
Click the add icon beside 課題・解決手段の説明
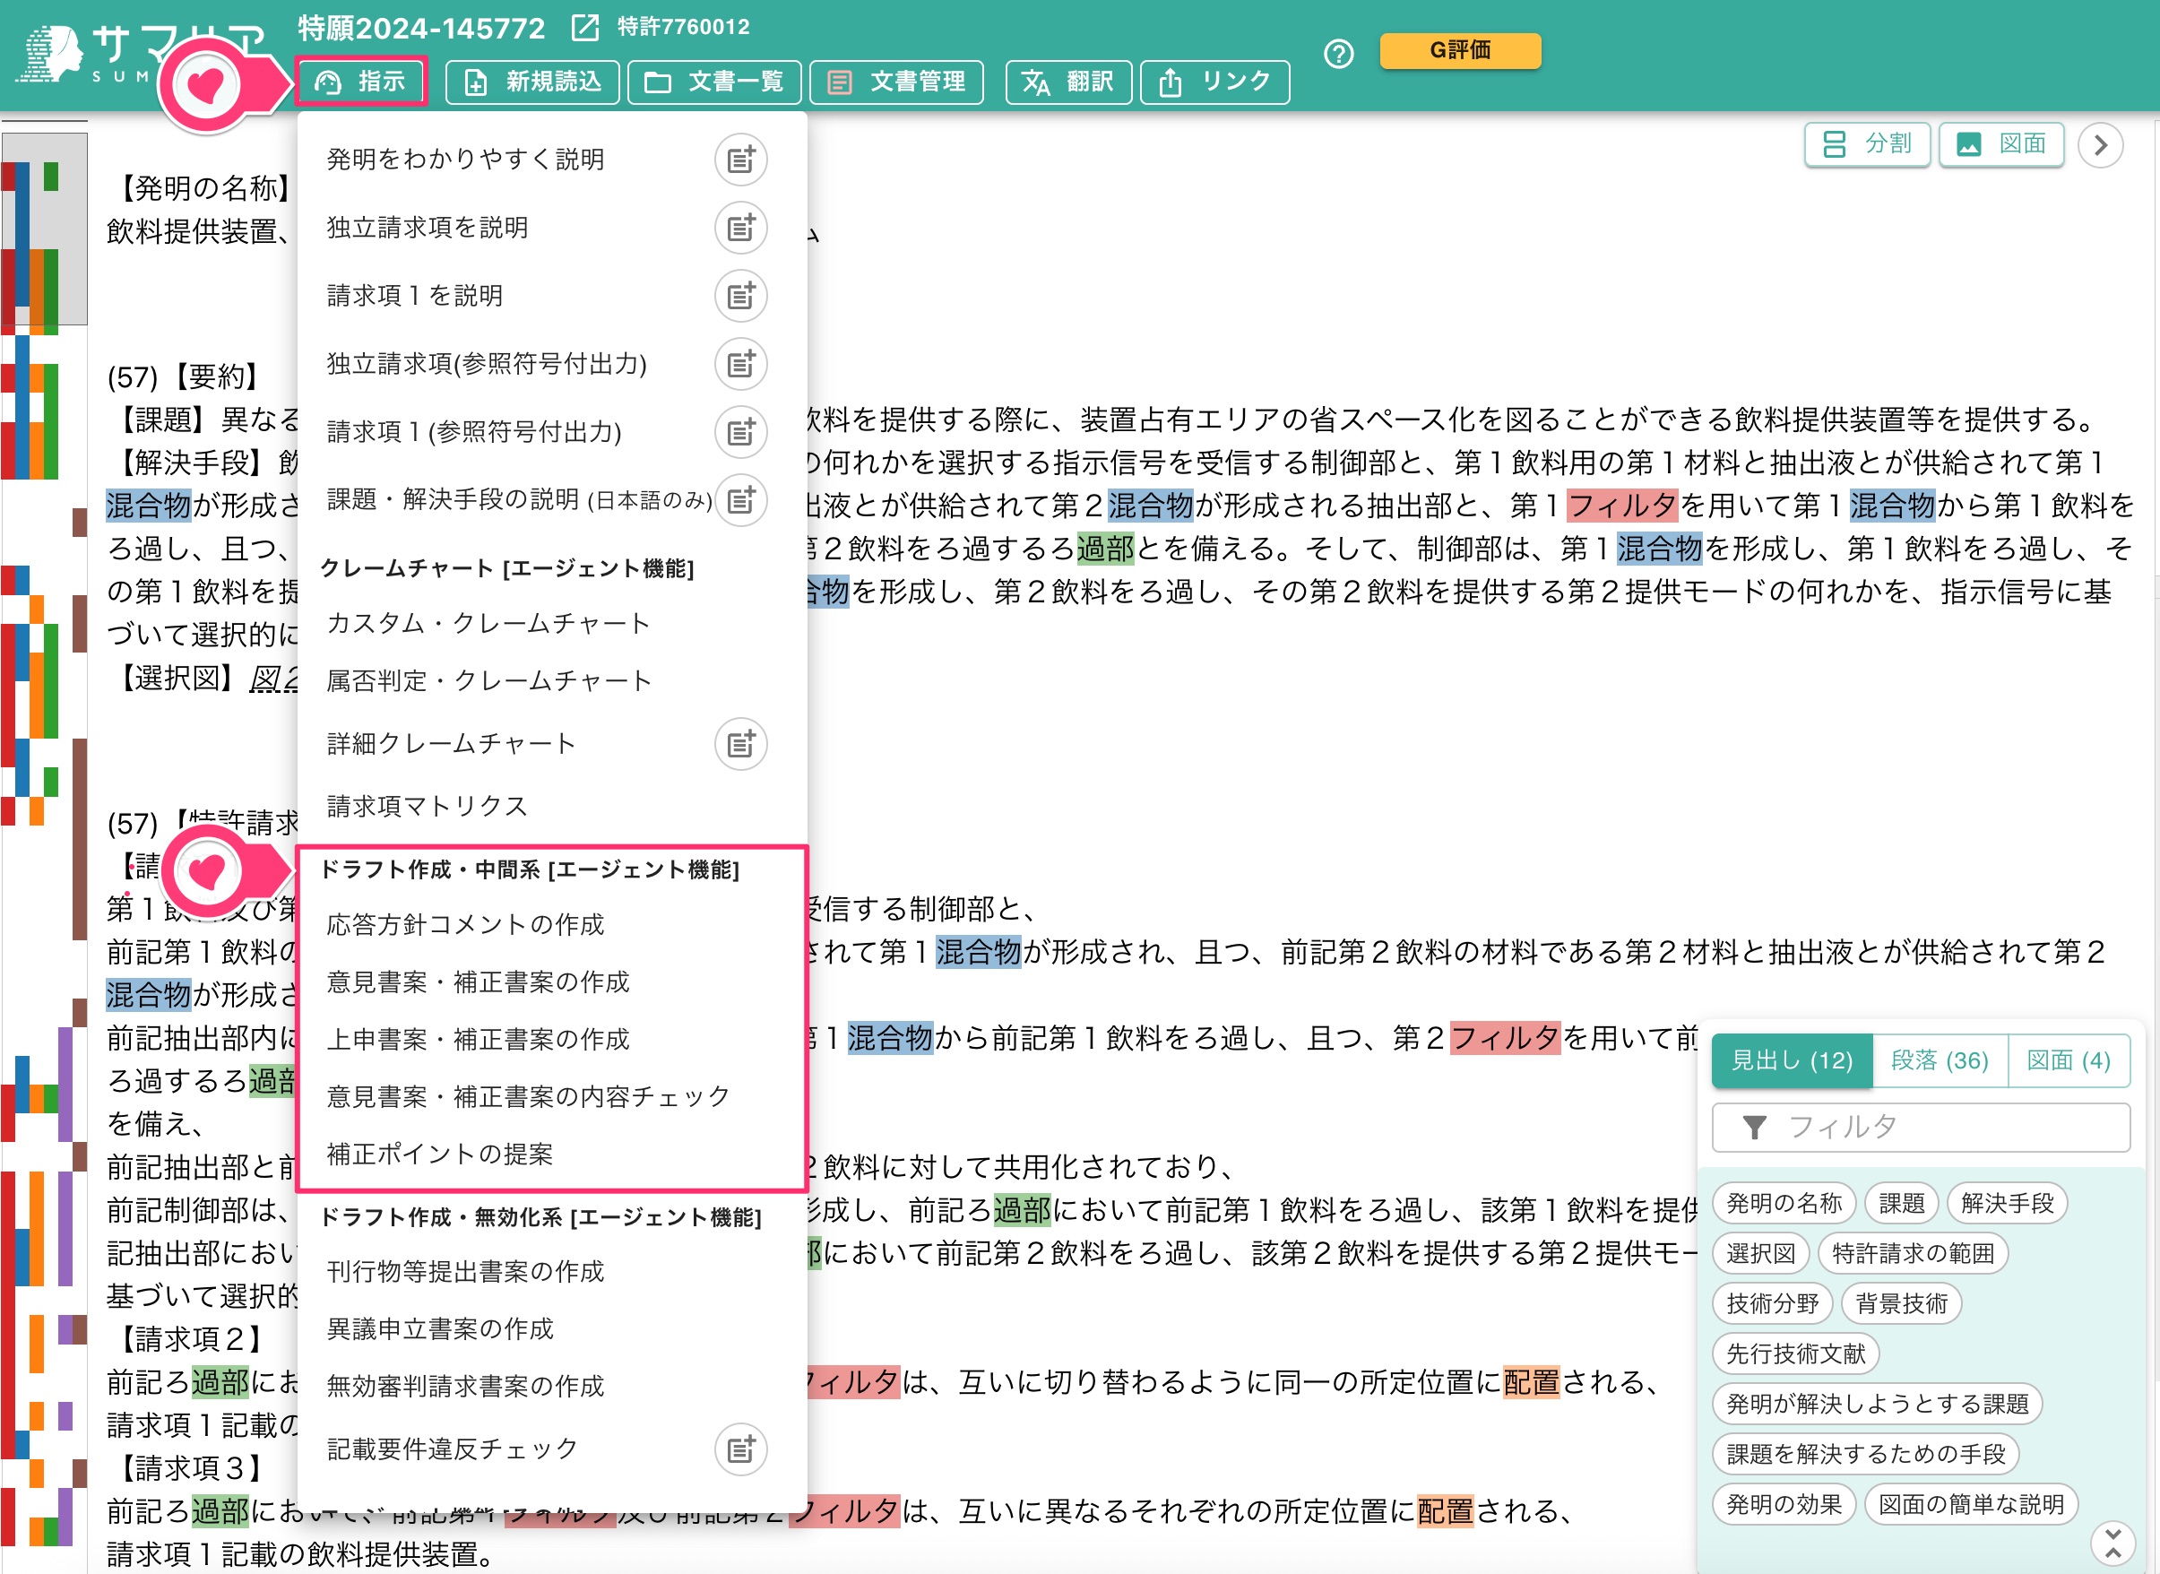740,499
